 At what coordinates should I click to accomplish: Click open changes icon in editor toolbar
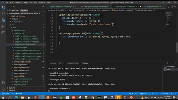coord(168,7)
